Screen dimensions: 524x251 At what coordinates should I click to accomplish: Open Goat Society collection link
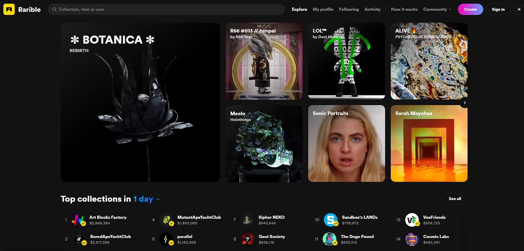pos(272,236)
